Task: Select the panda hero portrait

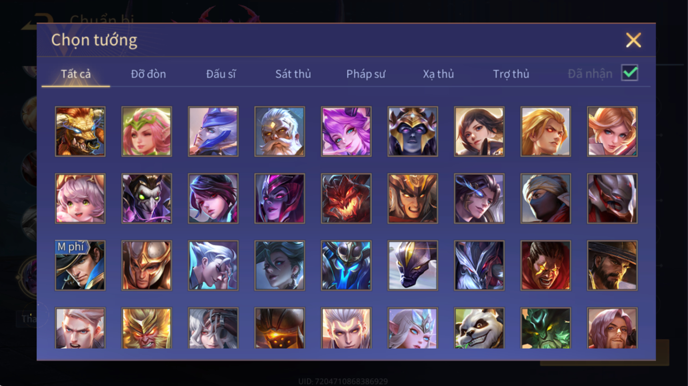Action: click(479, 328)
